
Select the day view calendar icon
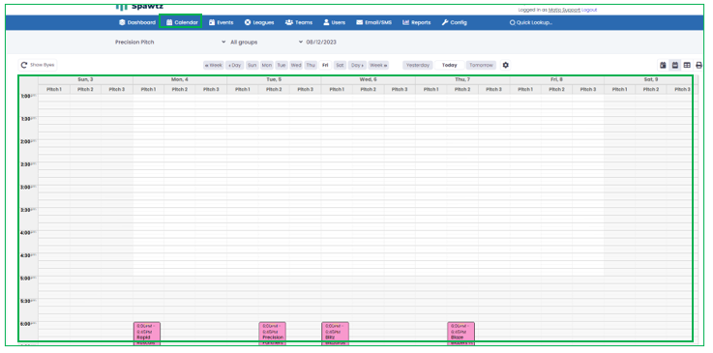(x=663, y=66)
